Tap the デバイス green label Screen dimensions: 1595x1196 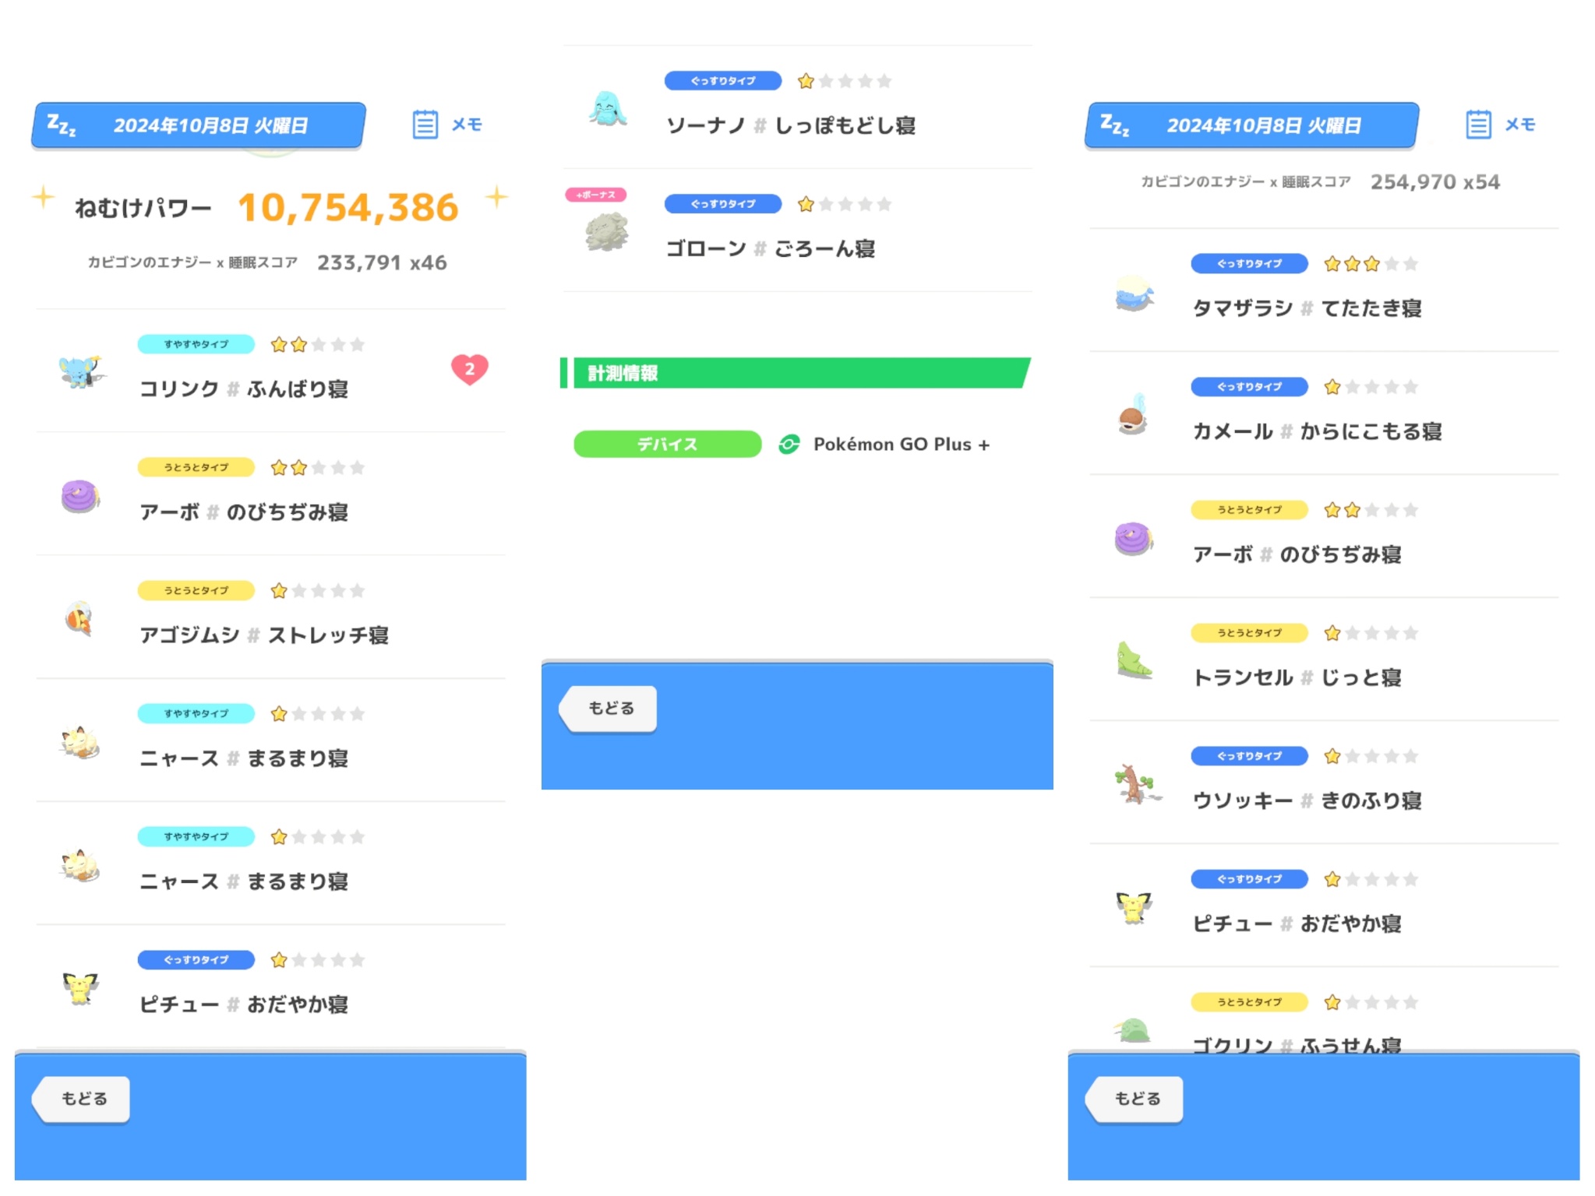pos(667,445)
